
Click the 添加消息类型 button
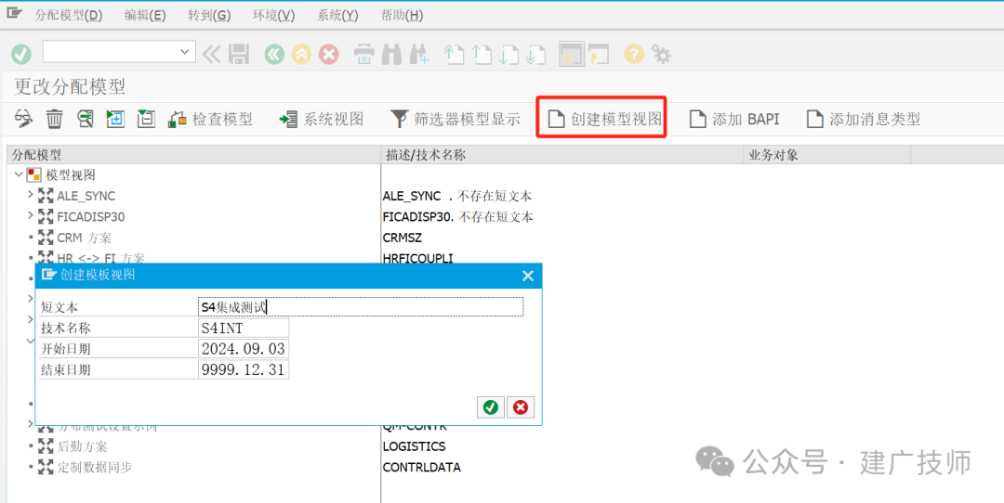point(863,119)
